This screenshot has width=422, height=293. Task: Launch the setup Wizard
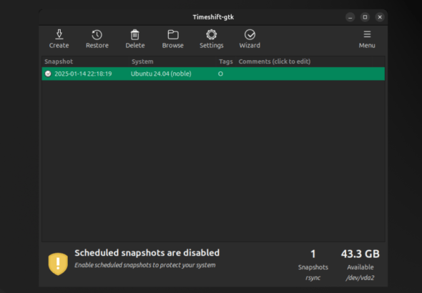250,39
